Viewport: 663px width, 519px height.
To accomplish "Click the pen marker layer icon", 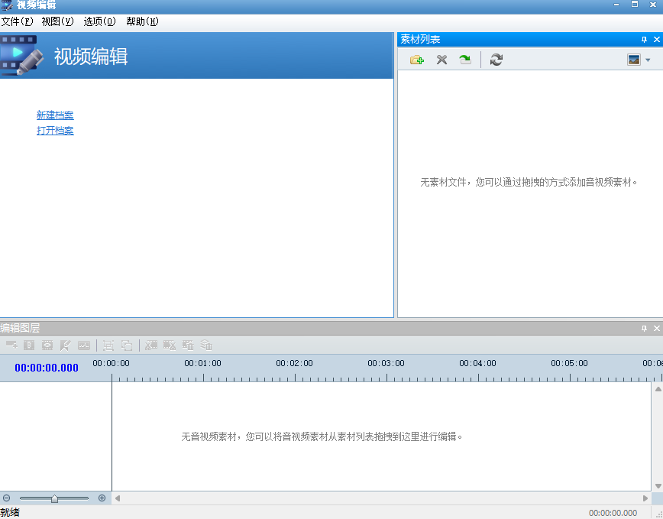I will tap(66, 345).
